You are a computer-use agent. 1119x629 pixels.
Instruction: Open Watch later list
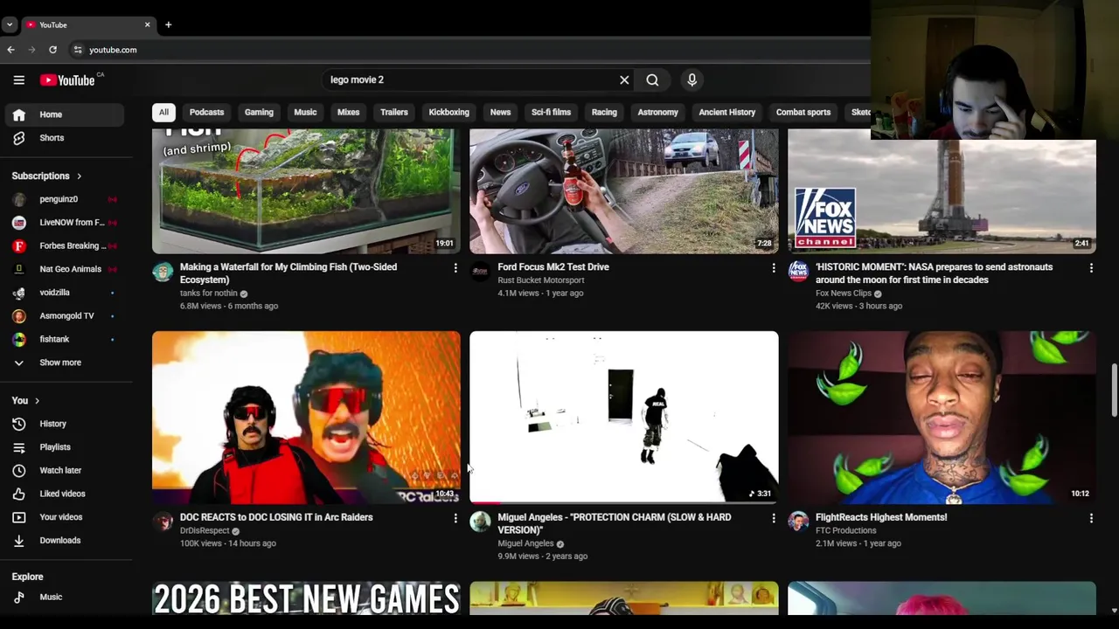[x=63, y=470]
